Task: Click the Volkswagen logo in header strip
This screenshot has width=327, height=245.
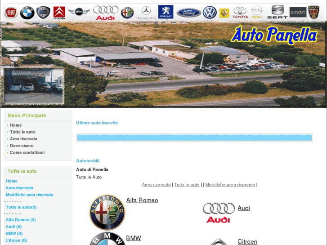Action: pos(210,13)
